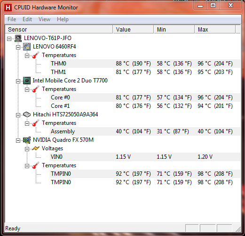Select the Core #1 row
This screenshot has height=236, width=245.
point(145,106)
